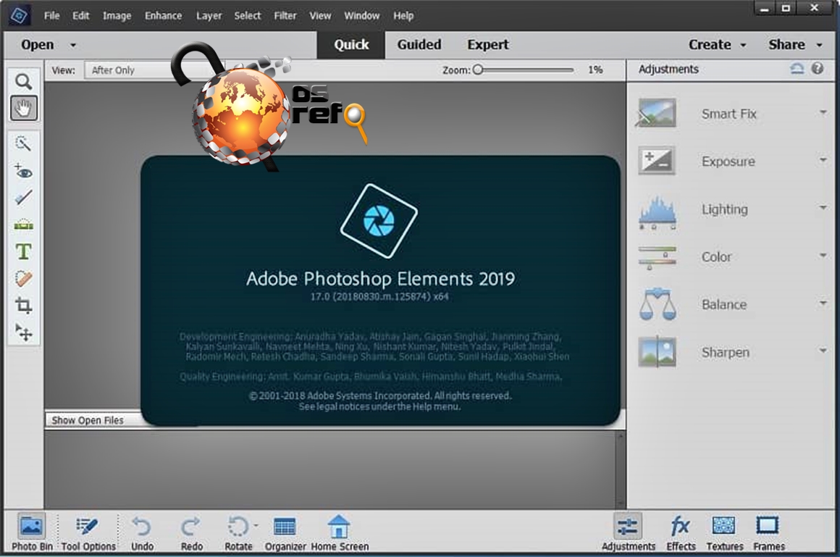Click the Sharpen adjustment icon
The width and height of the screenshot is (840, 557).
(657, 352)
